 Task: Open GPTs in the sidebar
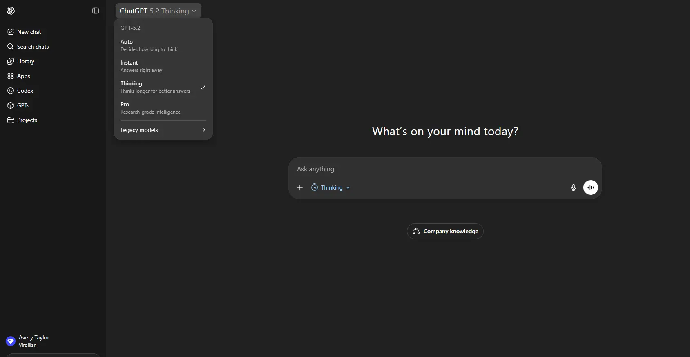coord(53,105)
